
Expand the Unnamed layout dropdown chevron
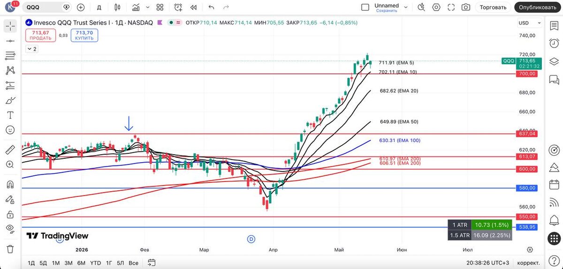[406, 7]
